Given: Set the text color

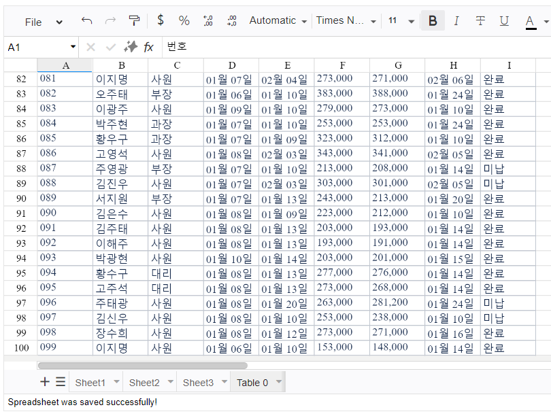Looking at the screenshot, I should pos(531,22).
